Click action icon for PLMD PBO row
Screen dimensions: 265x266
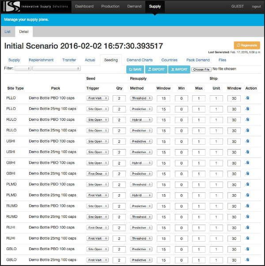coord(247,184)
